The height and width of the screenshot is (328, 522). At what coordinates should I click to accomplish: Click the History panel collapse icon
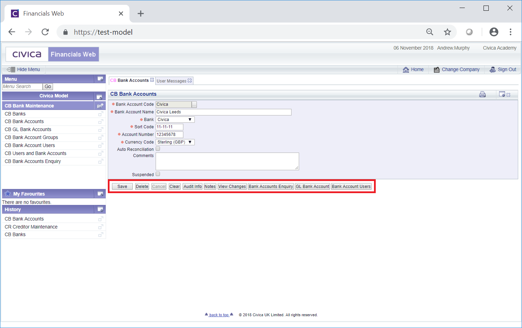pos(100,209)
